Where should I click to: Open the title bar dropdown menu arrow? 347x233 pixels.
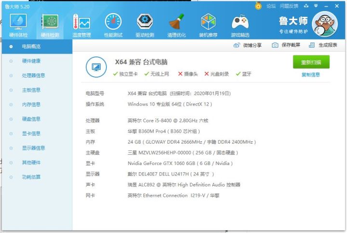[x=316, y=6]
